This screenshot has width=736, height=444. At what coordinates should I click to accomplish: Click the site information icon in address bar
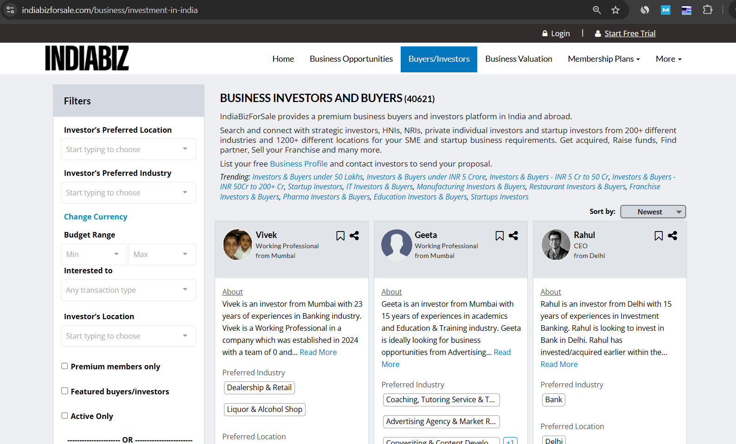(x=10, y=10)
